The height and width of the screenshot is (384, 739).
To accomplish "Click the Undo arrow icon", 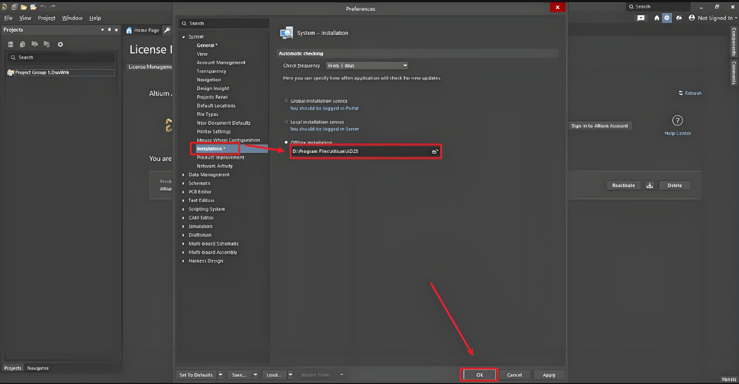I will click(x=43, y=6).
